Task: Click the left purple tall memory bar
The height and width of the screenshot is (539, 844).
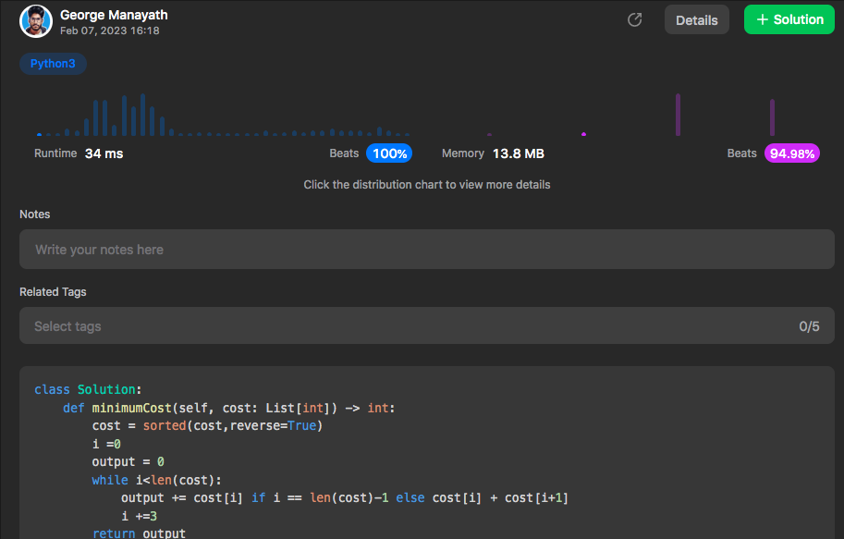Action: tap(678, 115)
